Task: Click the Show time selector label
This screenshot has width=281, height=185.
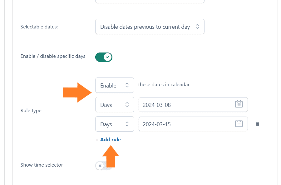Action: coord(42,165)
